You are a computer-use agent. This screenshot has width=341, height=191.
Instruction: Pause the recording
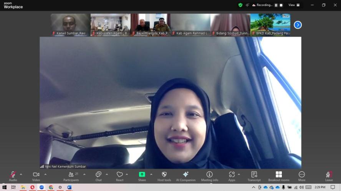click(276, 5)
